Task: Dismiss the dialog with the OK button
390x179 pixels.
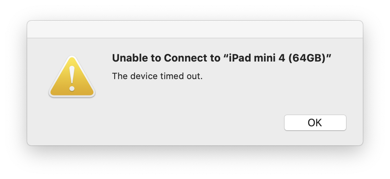Action: (x=315, y=123)
